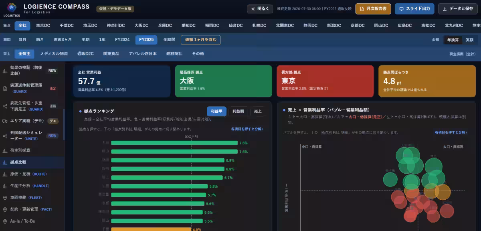Select the 仙台DC site tab

[236, 25]
